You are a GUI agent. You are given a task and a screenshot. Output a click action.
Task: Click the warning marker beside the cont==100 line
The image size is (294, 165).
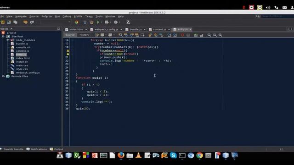(x=68, y=54)
